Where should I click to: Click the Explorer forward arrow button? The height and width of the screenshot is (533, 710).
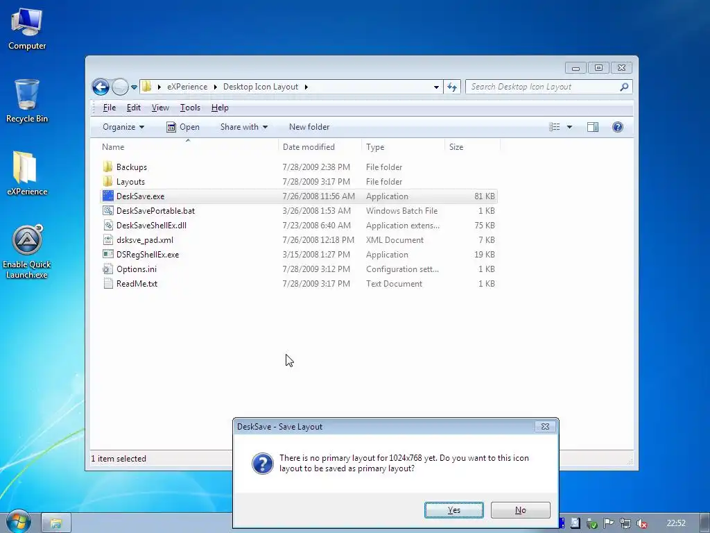120,87
